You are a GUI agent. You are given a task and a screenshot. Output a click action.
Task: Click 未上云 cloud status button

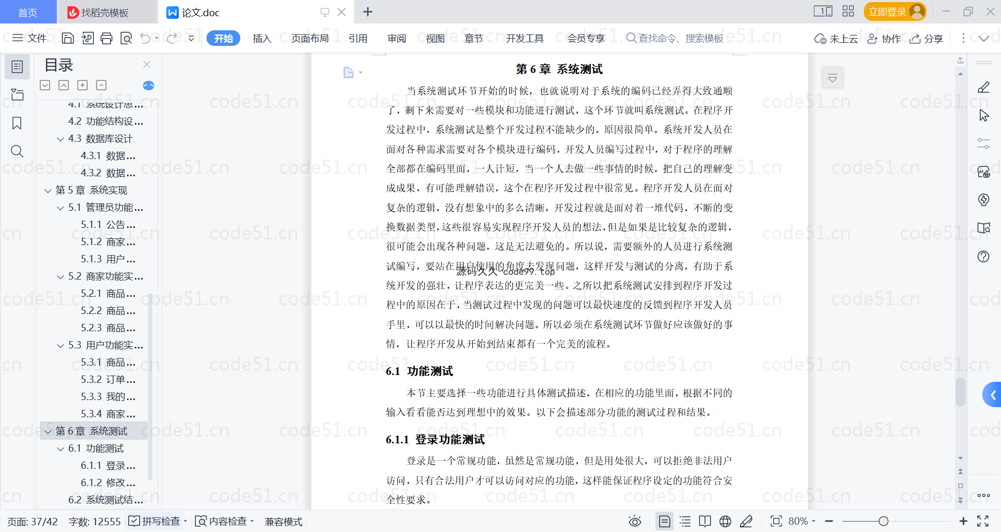point(836,39)
